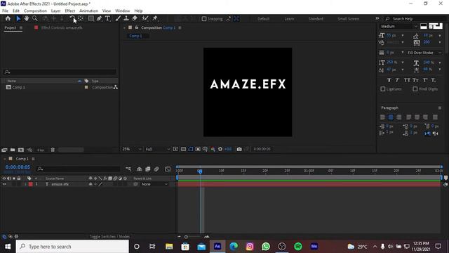Open the File menu
Screen dimensions: 449x253
(5, 11)
